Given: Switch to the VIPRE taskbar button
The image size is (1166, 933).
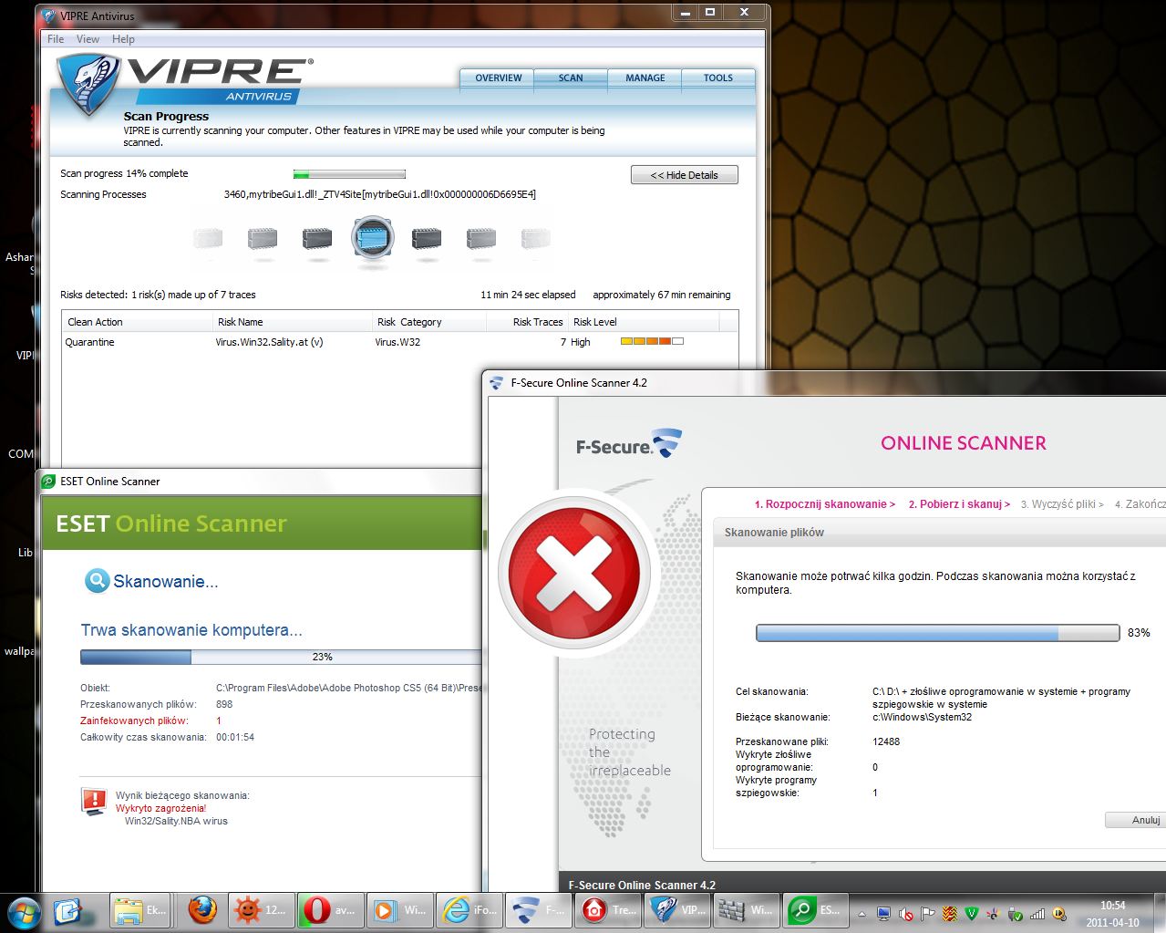Looking at the screenshot, I should pos(676,910).
